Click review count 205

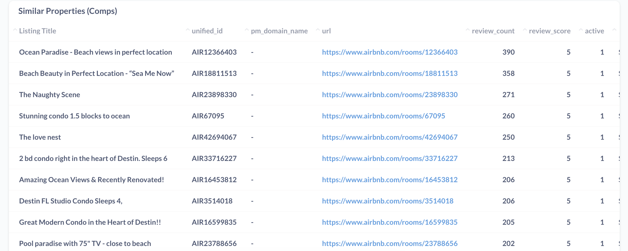coord(508,222)
